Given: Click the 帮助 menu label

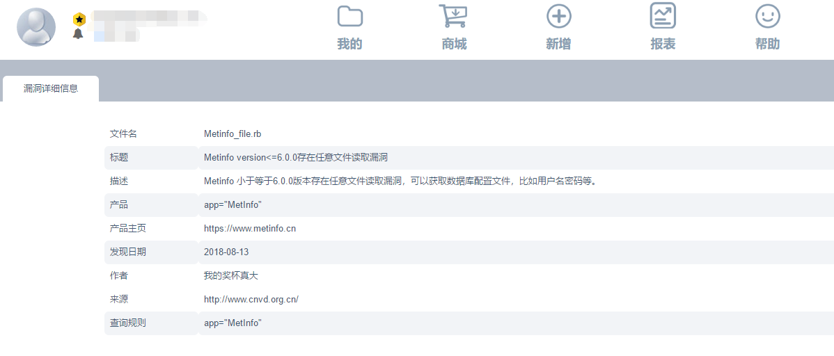Looking at the screenshot, I should click(x=767, y=44).
